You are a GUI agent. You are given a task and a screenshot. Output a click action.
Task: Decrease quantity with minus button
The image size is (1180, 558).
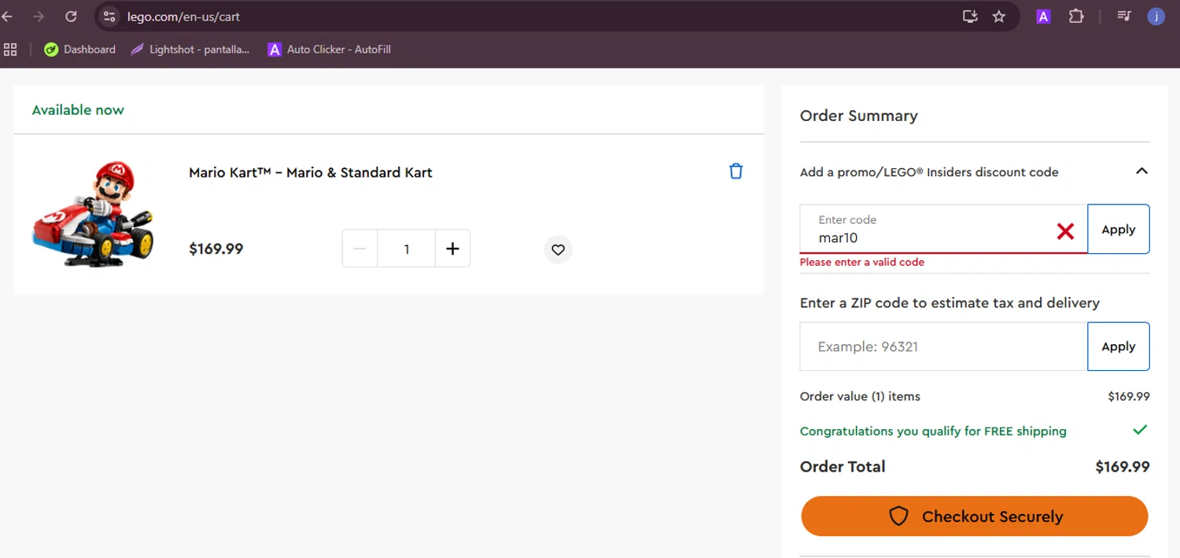(x=360, y=248)
